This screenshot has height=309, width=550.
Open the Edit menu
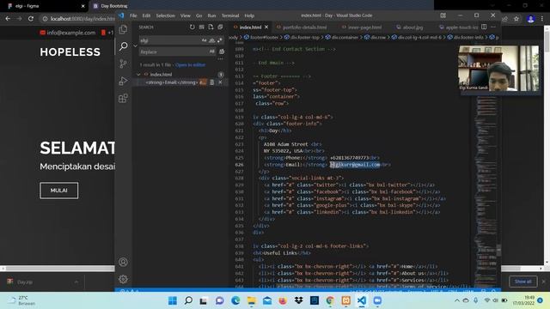coord(146,15)
